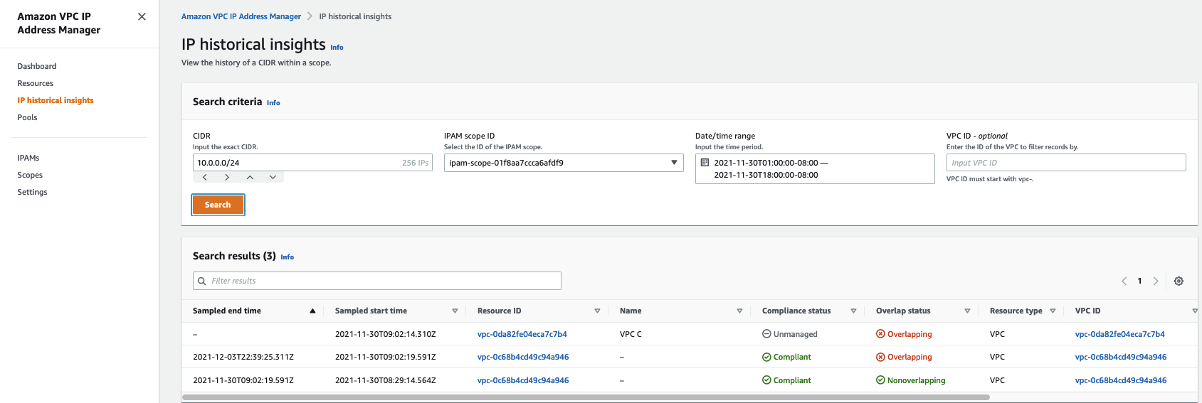Go to Resources in the sidebar
The width and height of the screenshot is (1202, 403).
36,83
